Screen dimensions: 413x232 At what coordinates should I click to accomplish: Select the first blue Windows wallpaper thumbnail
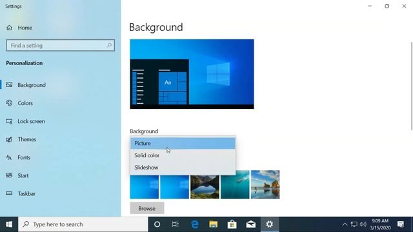145,187
